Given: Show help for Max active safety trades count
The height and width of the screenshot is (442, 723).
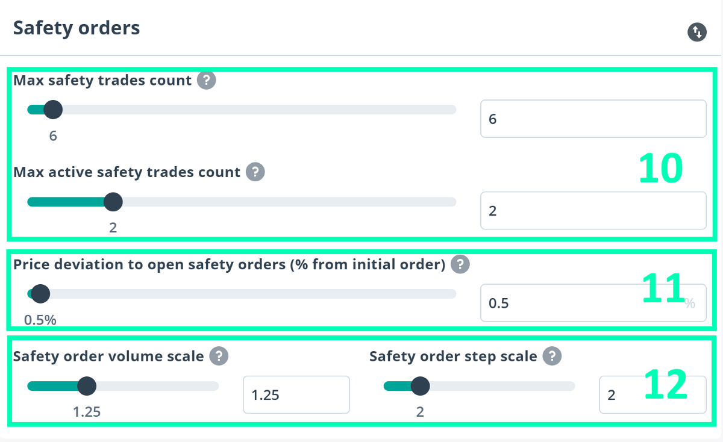Looking at the screenshot, I should tap(255, 172).
